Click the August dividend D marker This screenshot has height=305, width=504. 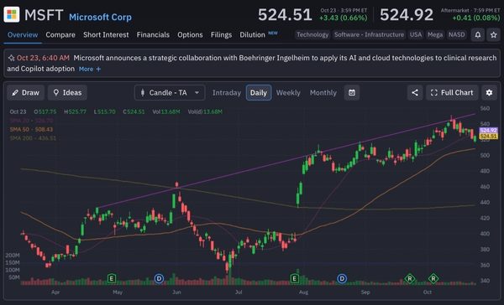click(x=342, y=278)
